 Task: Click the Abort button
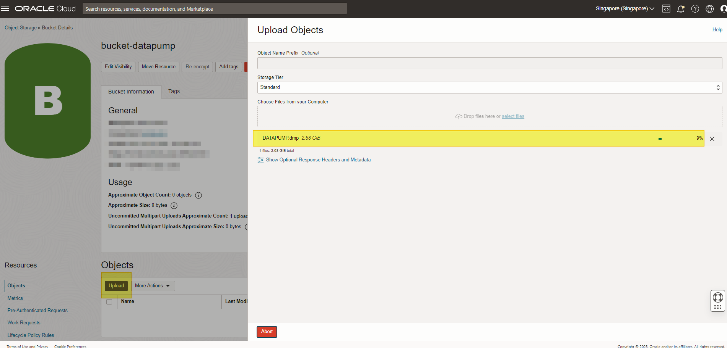pyautogui.click(x=267, y=332)
